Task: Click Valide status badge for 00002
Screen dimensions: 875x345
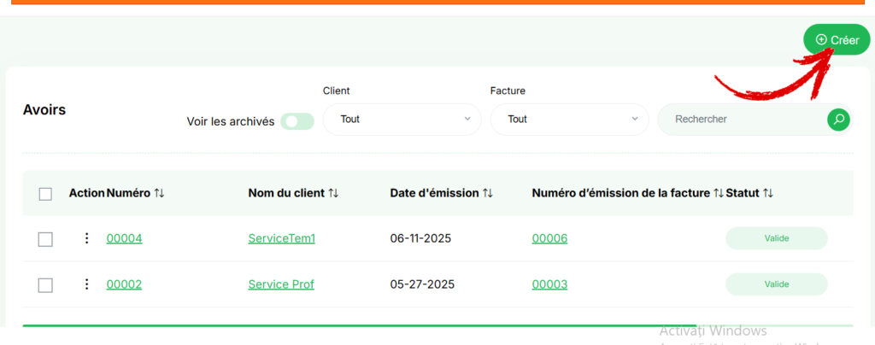Action: point(776,284)
